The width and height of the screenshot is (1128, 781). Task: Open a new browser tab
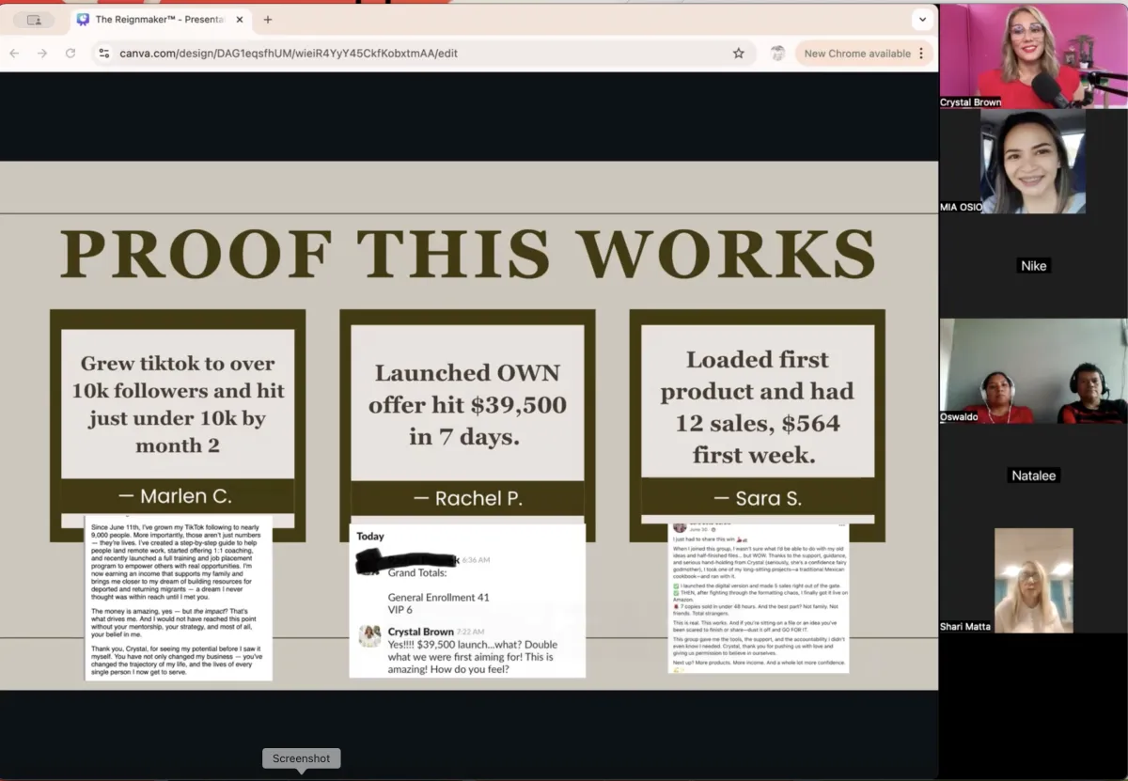pyautogui.click(x=268, y=20)
